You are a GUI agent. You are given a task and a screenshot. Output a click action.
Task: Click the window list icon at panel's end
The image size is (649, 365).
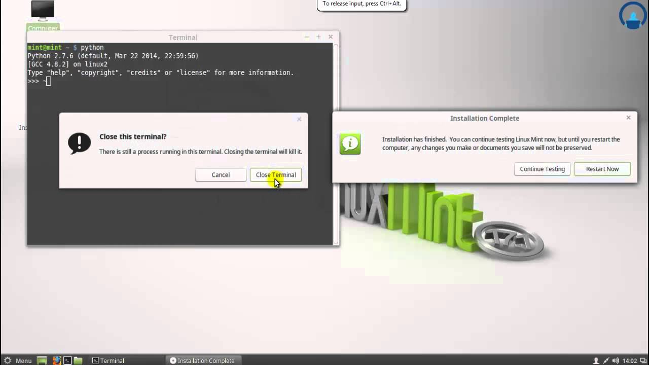coord(643,360)
